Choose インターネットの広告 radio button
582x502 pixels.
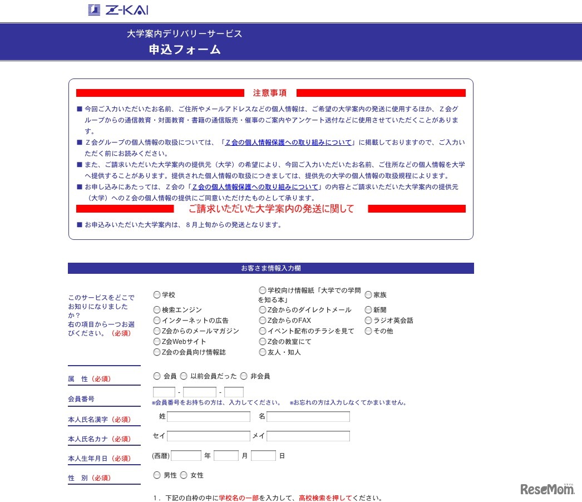(x=157, y=321)
